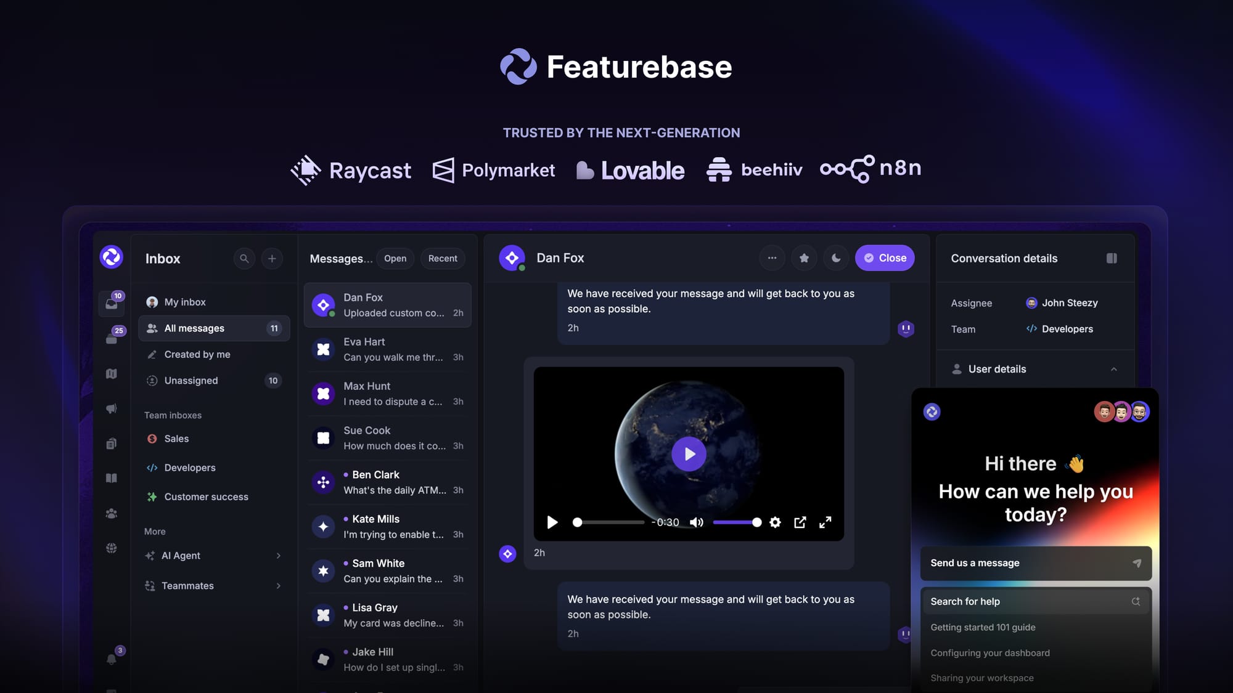Play the video in Dan Fox's conversation
Viewport: 1233px width, 693px height.
[689, 453]
